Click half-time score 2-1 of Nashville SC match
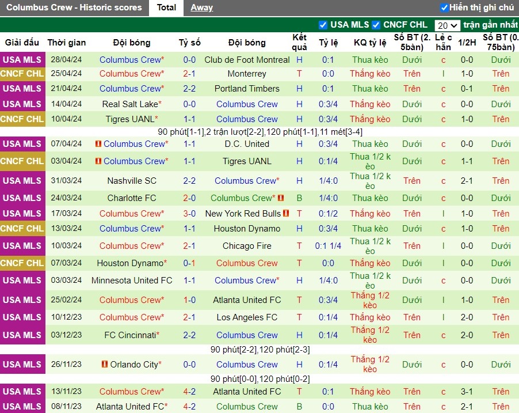Image resolution: width=519 pixels, height=413 pixels. (467, 181)
